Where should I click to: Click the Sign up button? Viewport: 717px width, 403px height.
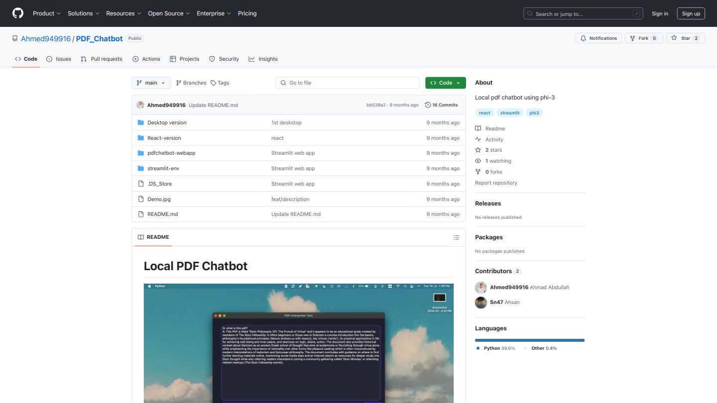pos(691,13)
